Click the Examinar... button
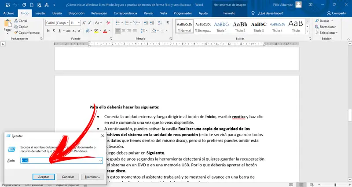 point(92,176)
